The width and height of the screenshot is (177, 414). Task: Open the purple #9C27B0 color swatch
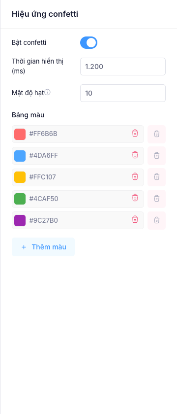(20, 220)
